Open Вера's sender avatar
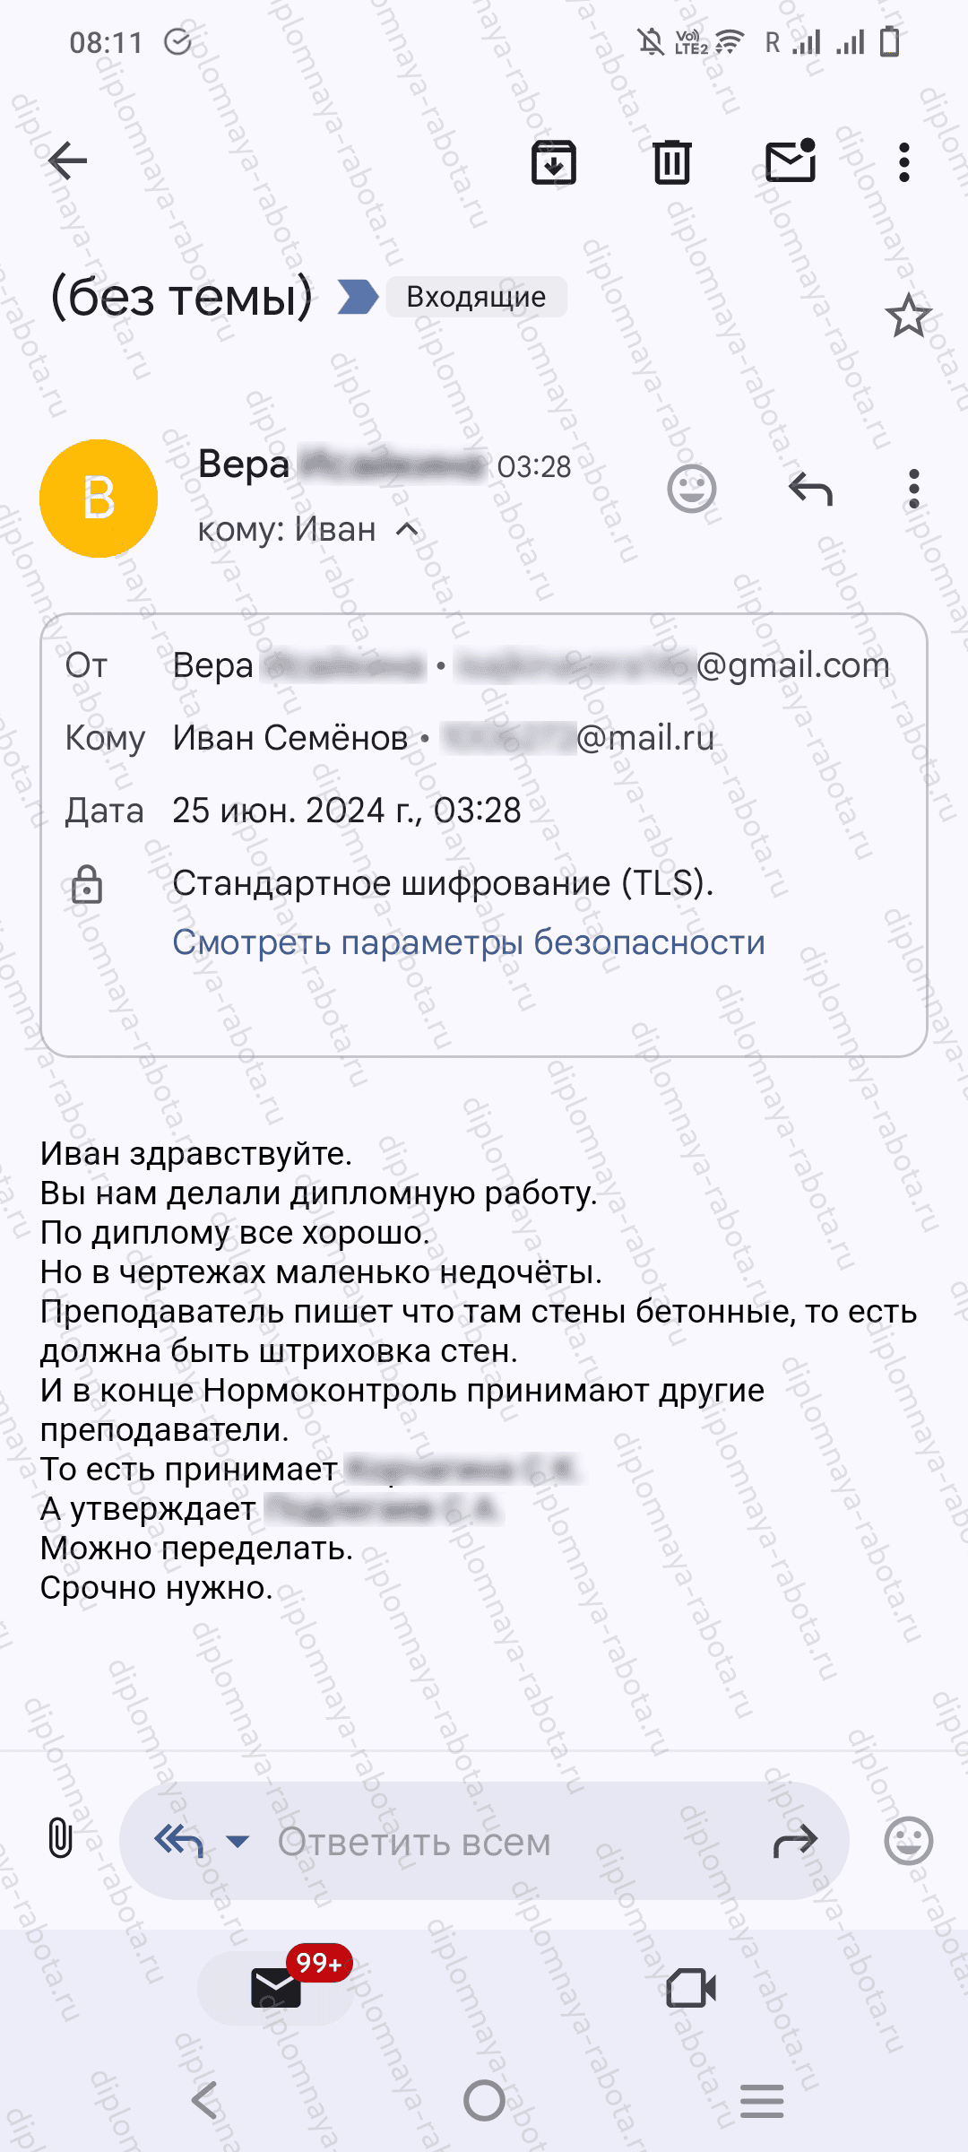968x2152 pixels. click(99, 499)
